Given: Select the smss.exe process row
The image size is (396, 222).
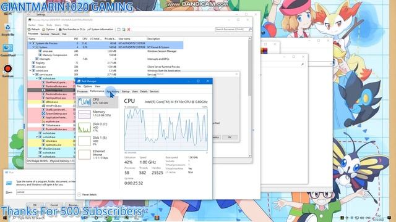Looking at the screenshot, I should tap(105, 51).
